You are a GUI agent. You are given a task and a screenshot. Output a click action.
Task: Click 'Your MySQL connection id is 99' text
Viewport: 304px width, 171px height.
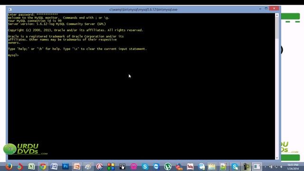pyautogui.click(x=35, y=21)
